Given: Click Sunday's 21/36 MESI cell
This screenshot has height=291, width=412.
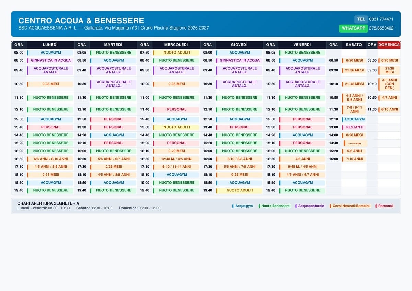Looking at the screenshot, I should pos(389,70).
